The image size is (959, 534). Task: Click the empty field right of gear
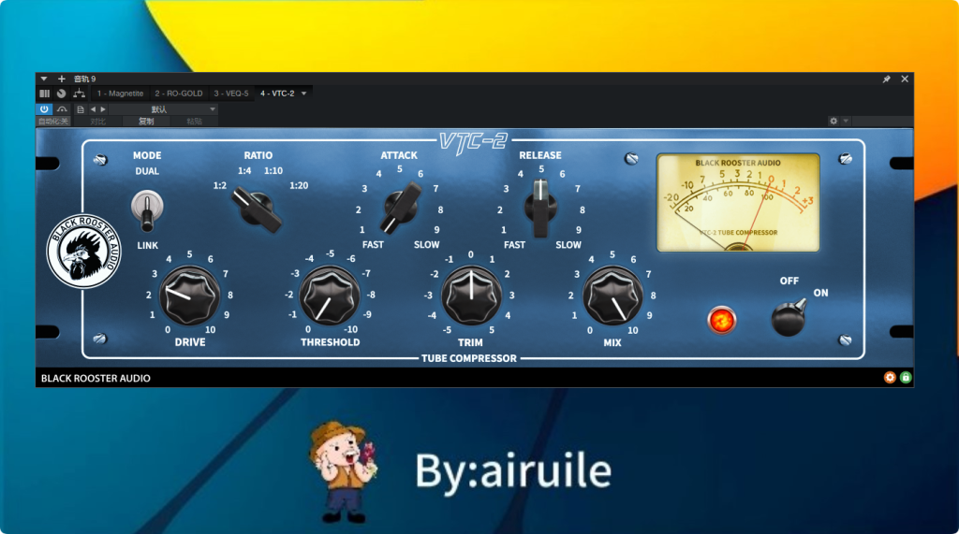(882, 121)
